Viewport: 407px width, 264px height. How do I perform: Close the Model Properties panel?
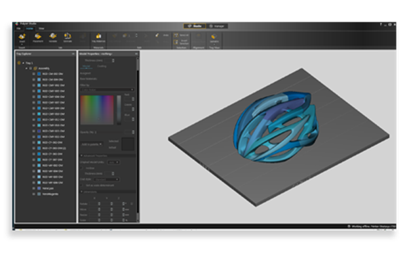(x=136, y=54)
